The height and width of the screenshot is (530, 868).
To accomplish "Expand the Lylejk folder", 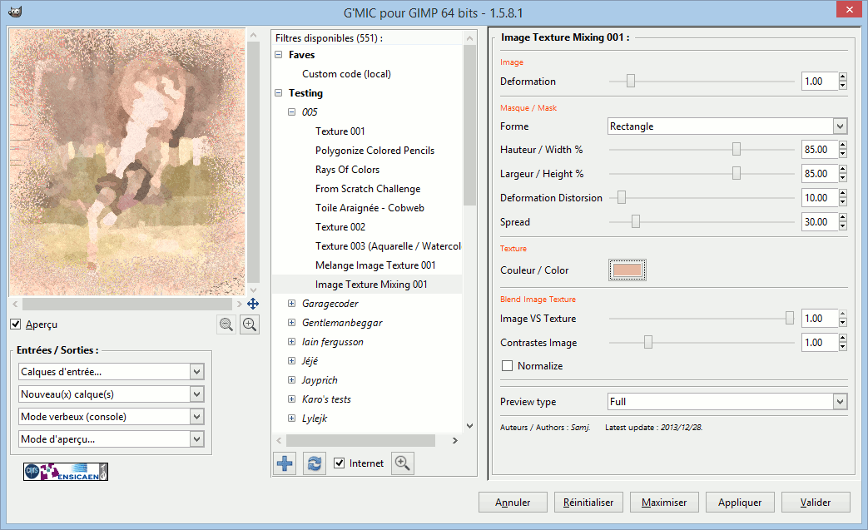I will point(292,419).
